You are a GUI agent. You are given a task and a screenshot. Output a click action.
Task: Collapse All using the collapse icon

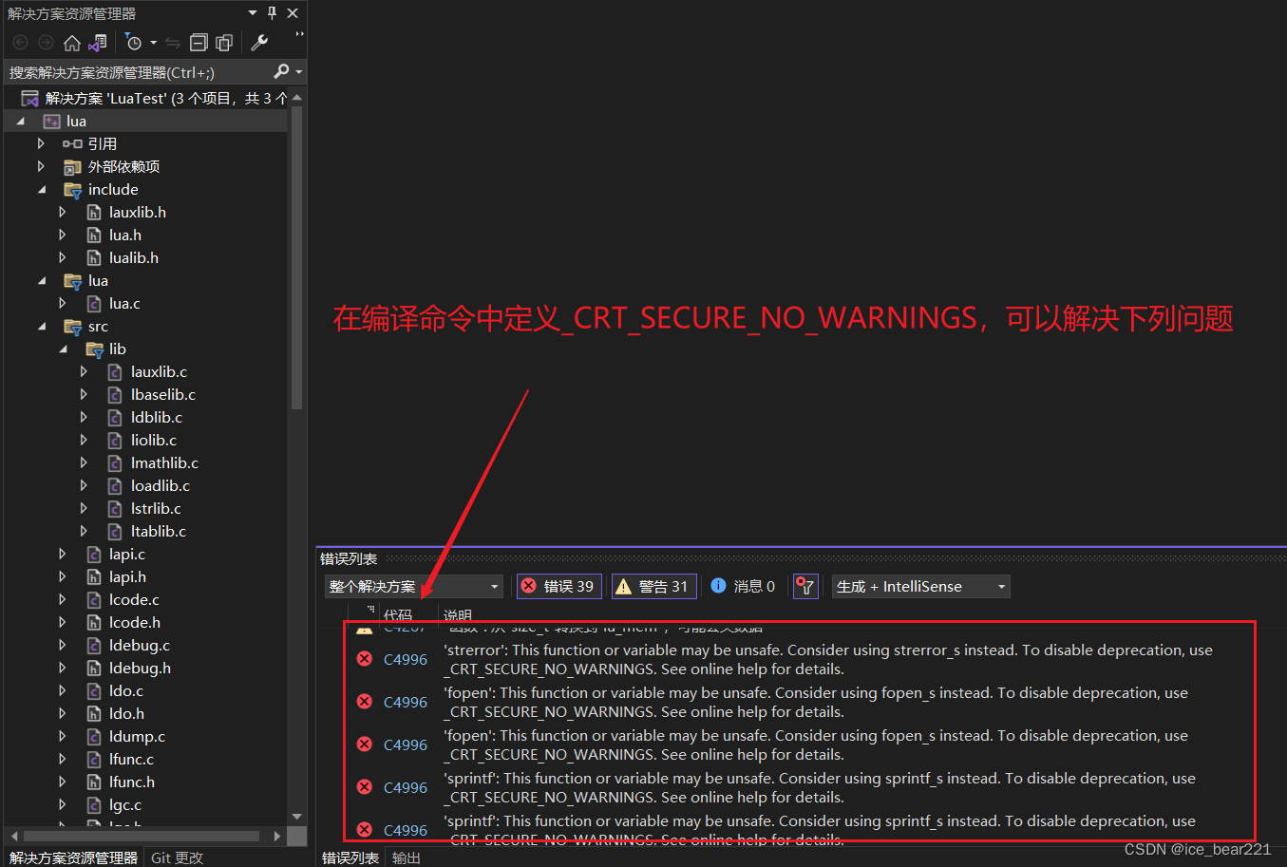[199, 42]
